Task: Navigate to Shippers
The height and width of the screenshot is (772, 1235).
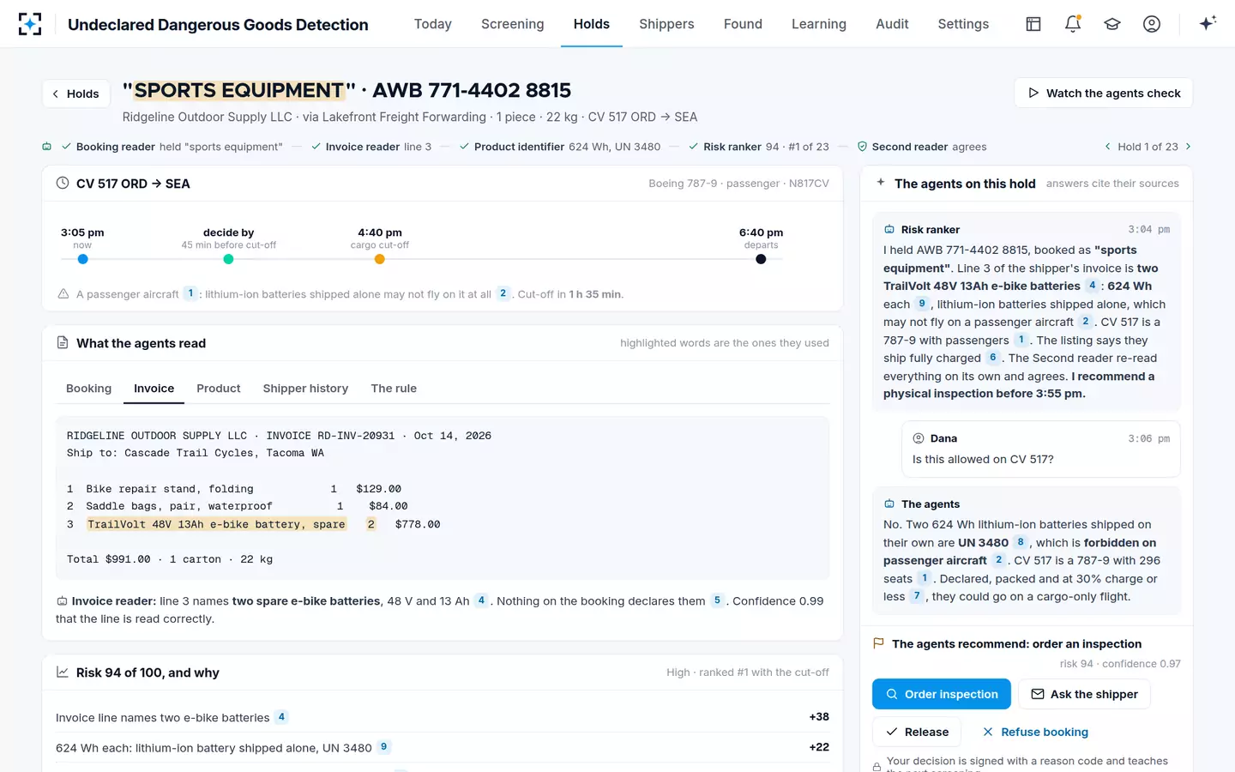Action: tap(666, 24)
